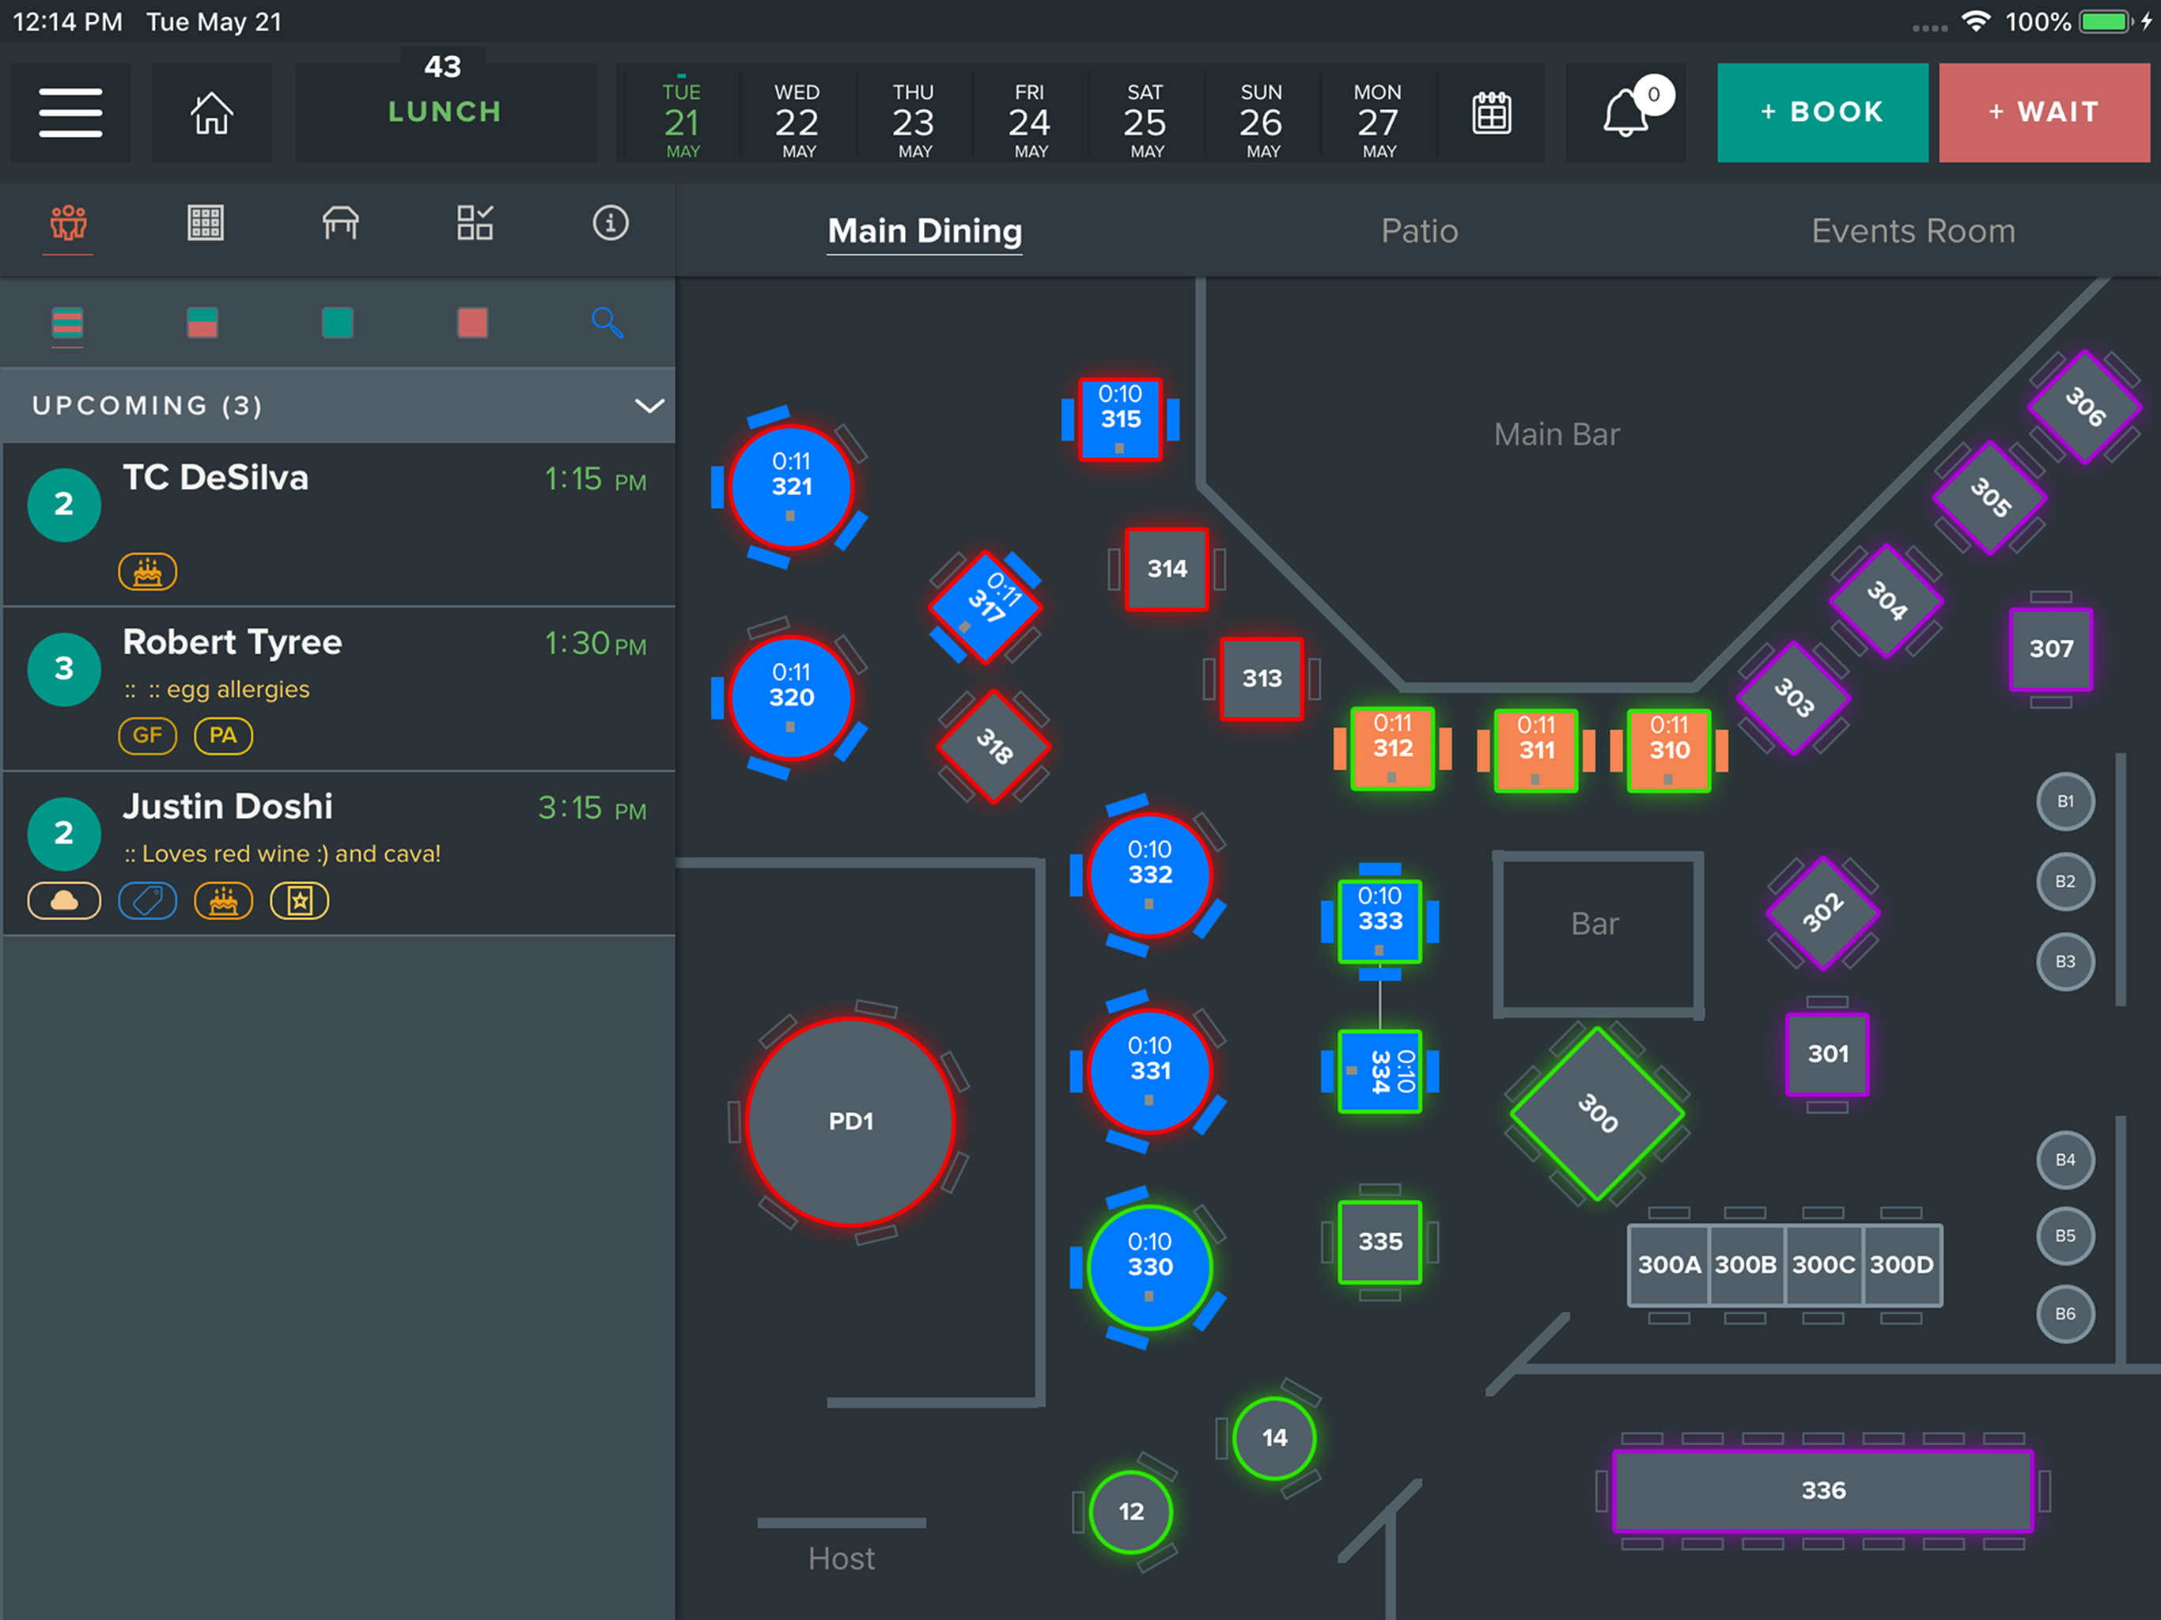Click the GF dietary tag
Image resolution: width=2161 pixels, height=1620 pixels.
(147, 736)
